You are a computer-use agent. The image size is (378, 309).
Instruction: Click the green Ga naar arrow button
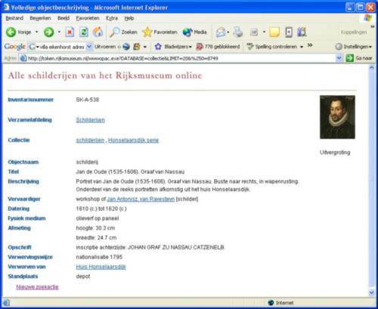350,58
